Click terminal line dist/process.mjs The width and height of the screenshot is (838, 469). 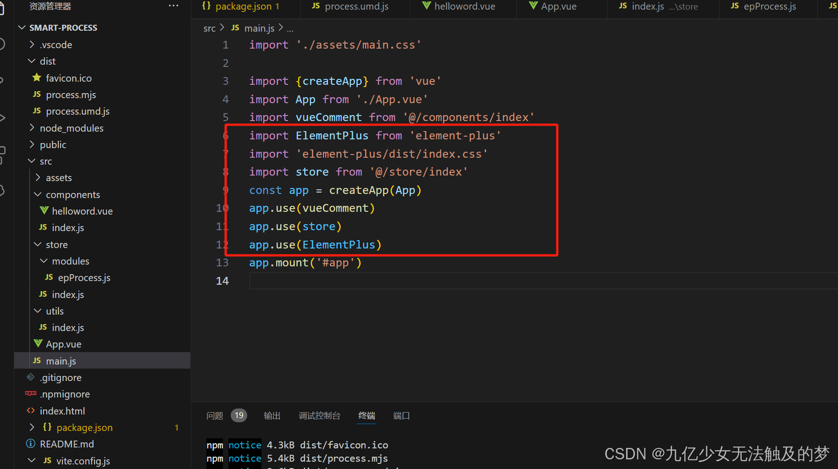click(x=297, y=458)
